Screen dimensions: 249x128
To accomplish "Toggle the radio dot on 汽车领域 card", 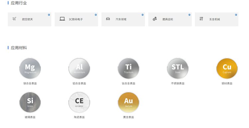I will 143,15.
